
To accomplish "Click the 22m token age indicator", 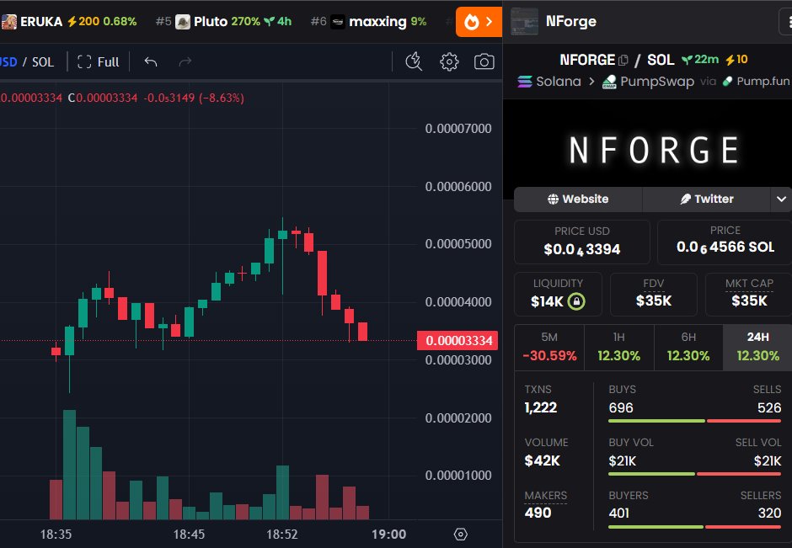I will click(700, 60).
